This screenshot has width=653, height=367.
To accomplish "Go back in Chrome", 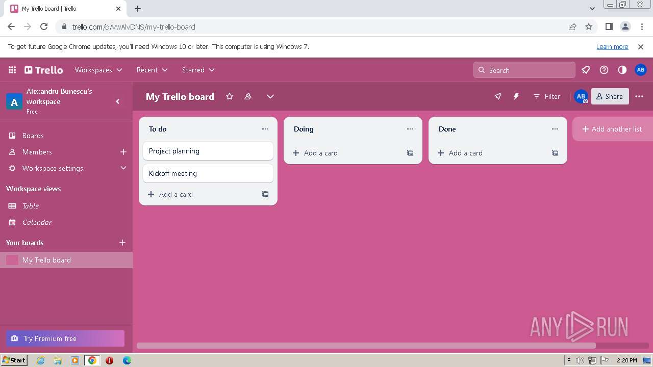I will tap(11, 27).
